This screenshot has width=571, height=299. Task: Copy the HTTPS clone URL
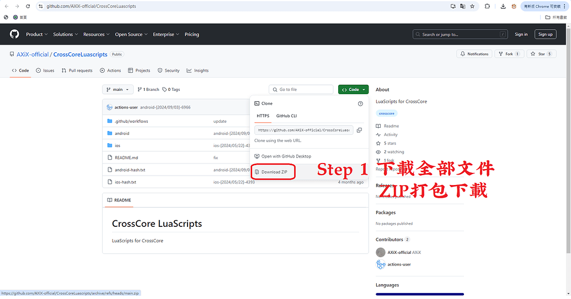point(359,130)
